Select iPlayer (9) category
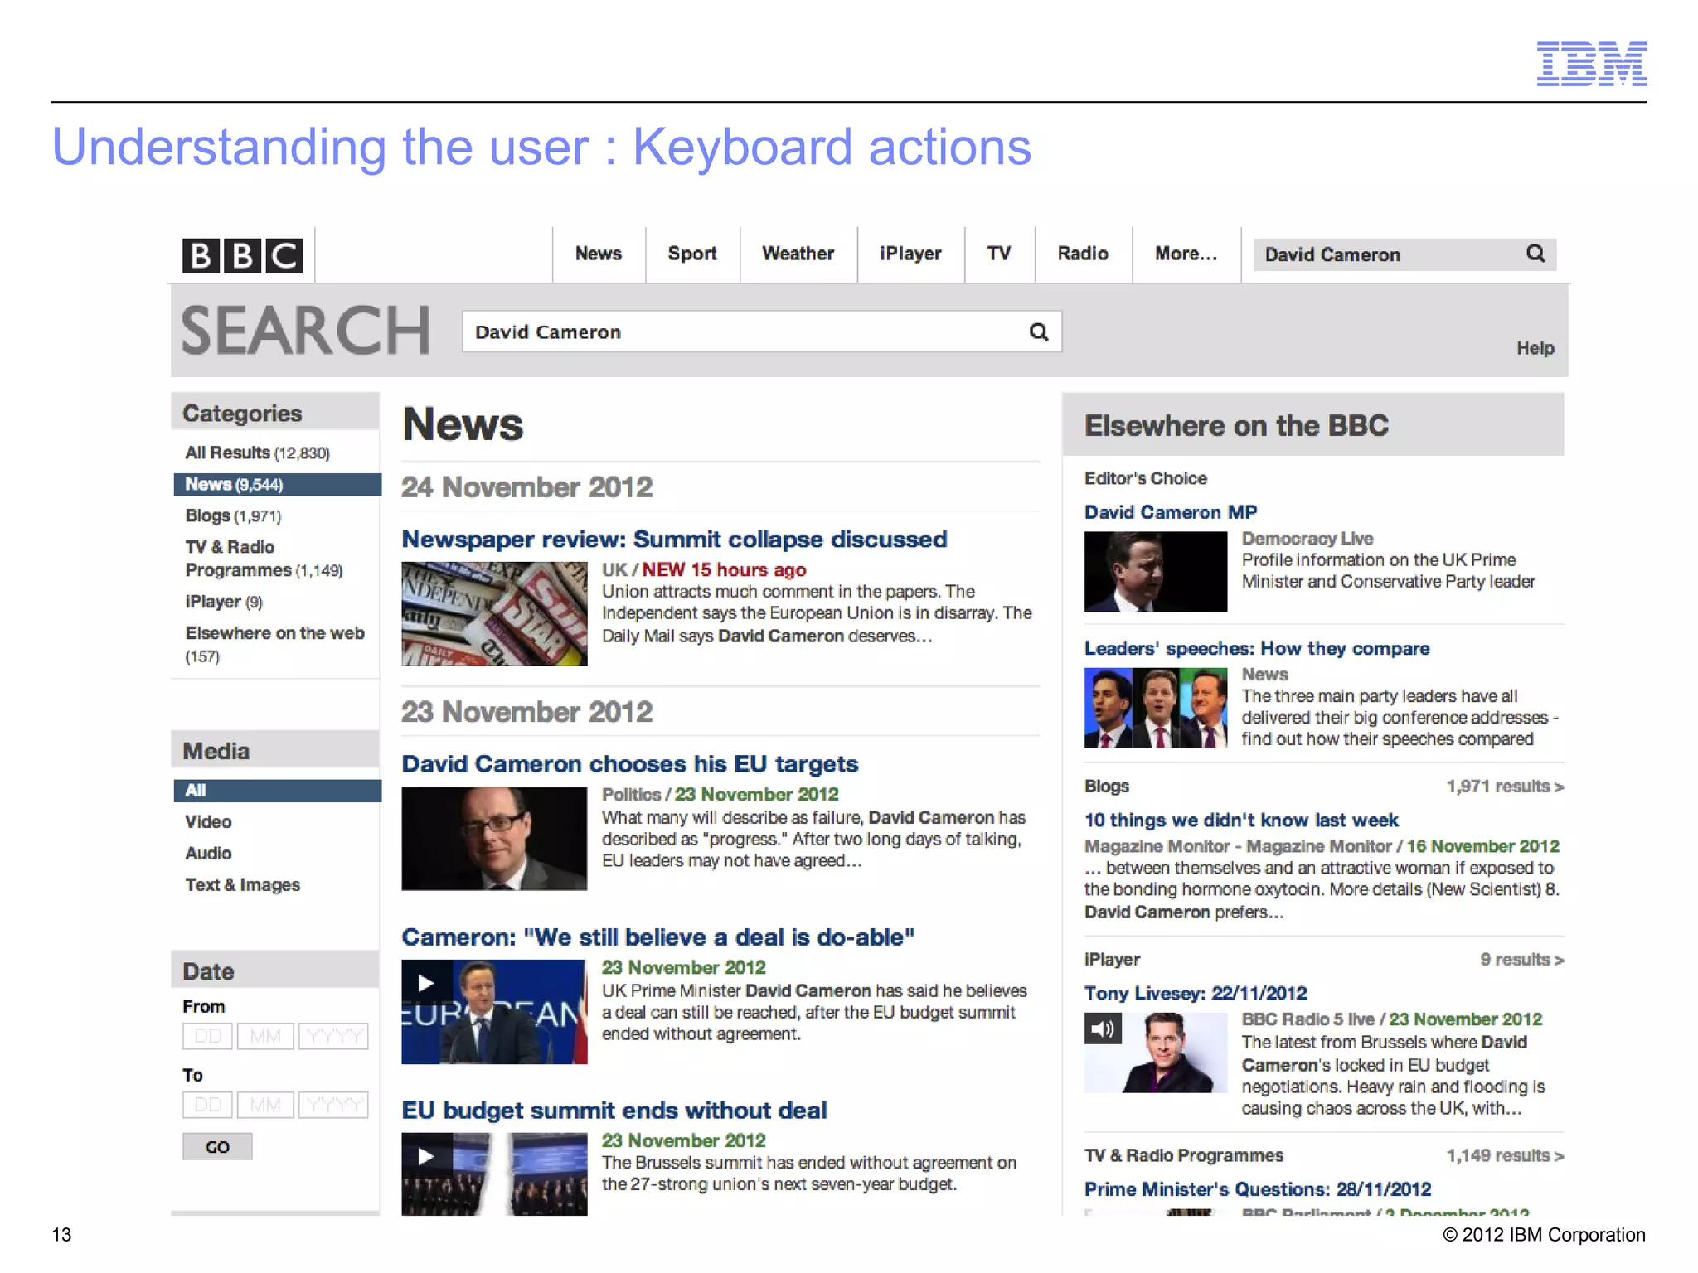The image size is (1698, 1273). [224, 602]
